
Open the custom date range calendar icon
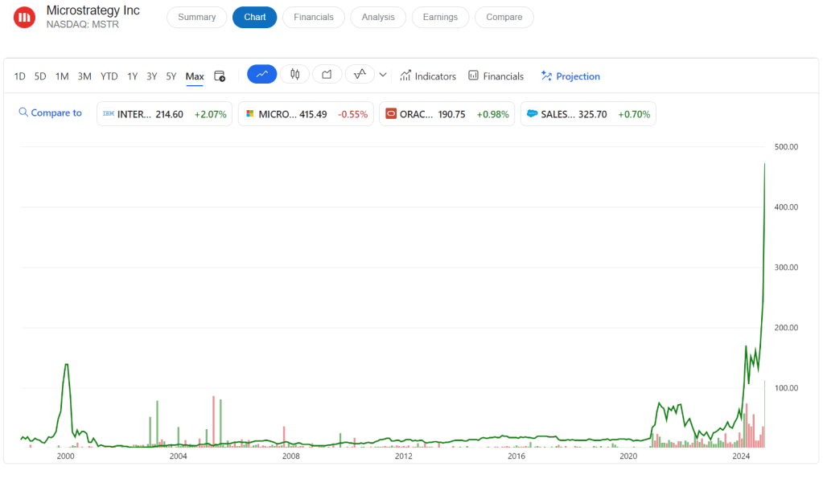pyautogui.click(x=220, y=76)
